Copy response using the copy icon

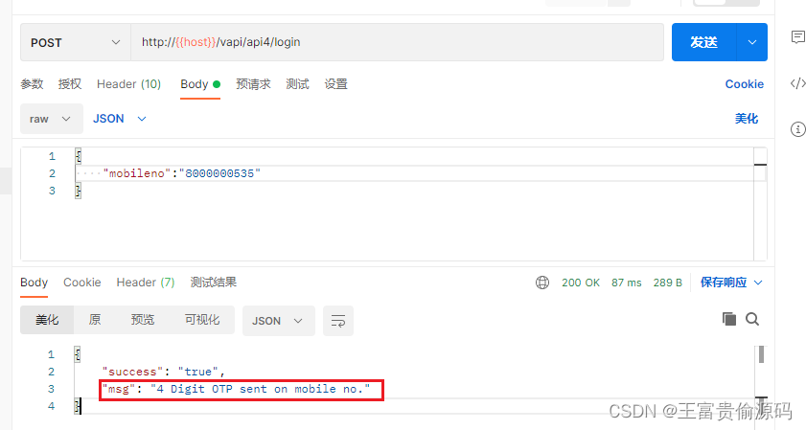(x=729, y=319)
